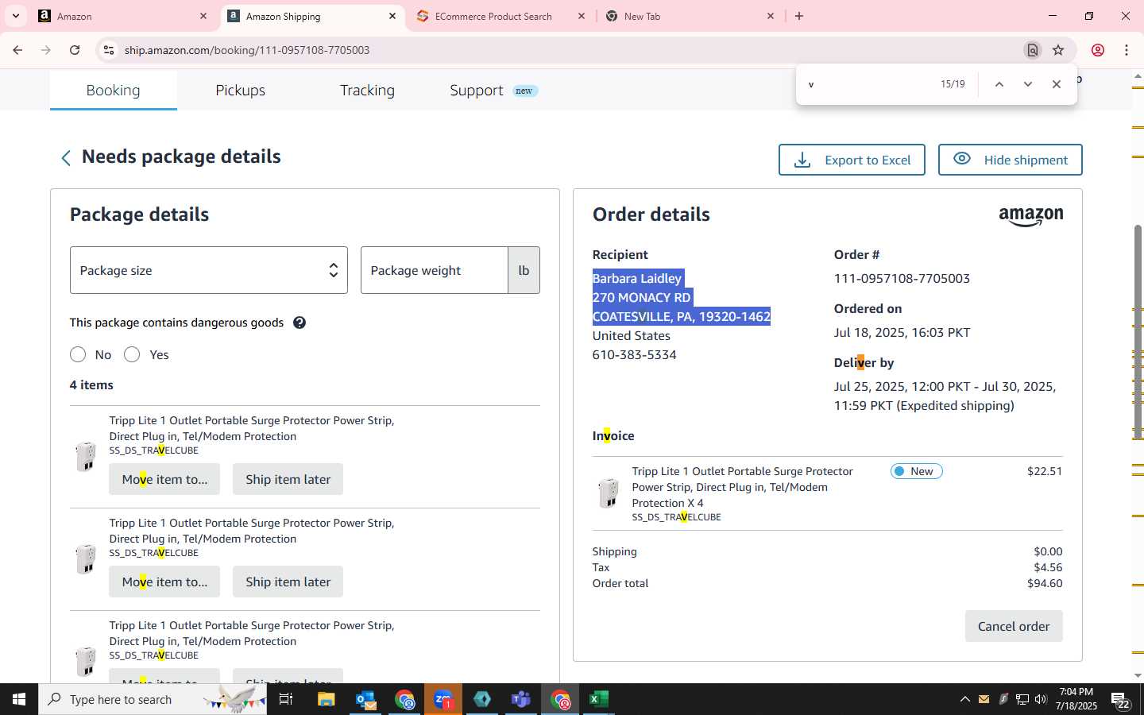Click the order total $94.60
Screen dimensions: 1144x715
point(1045,583)
